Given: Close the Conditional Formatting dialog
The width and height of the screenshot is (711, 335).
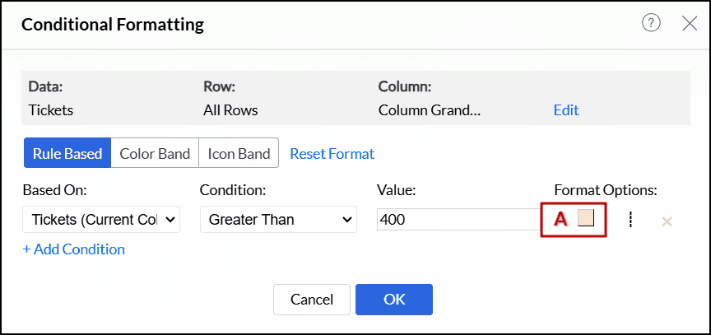Looking at the screenshot, I should click(690, 23).
